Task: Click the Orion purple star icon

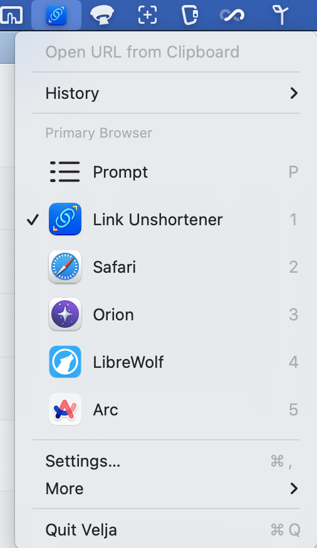Action: tap(65, 314)
